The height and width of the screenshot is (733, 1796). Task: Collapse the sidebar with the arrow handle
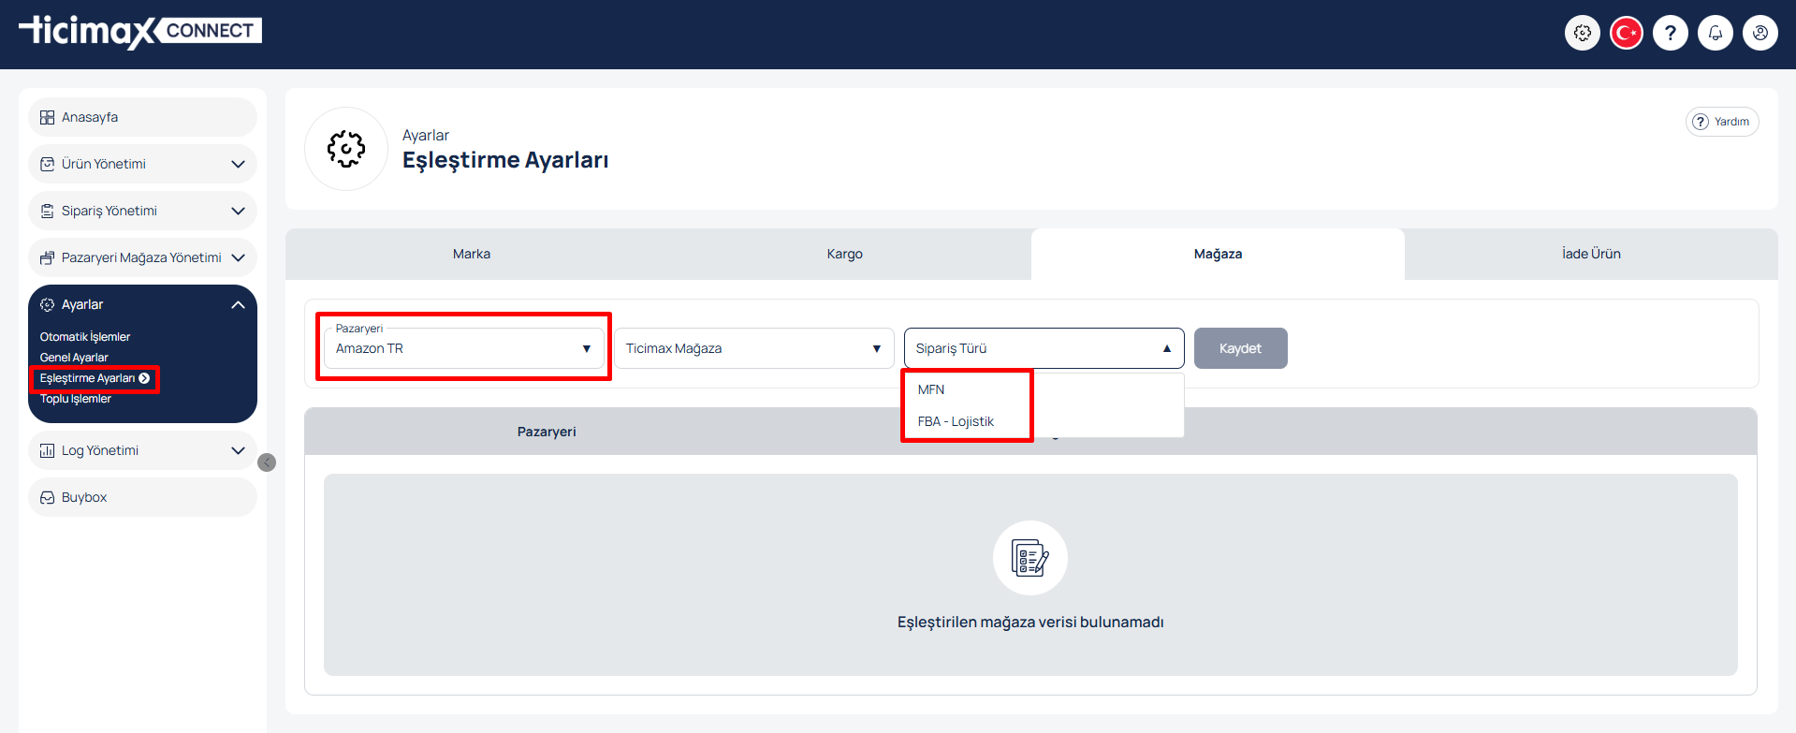coord(267,462)
